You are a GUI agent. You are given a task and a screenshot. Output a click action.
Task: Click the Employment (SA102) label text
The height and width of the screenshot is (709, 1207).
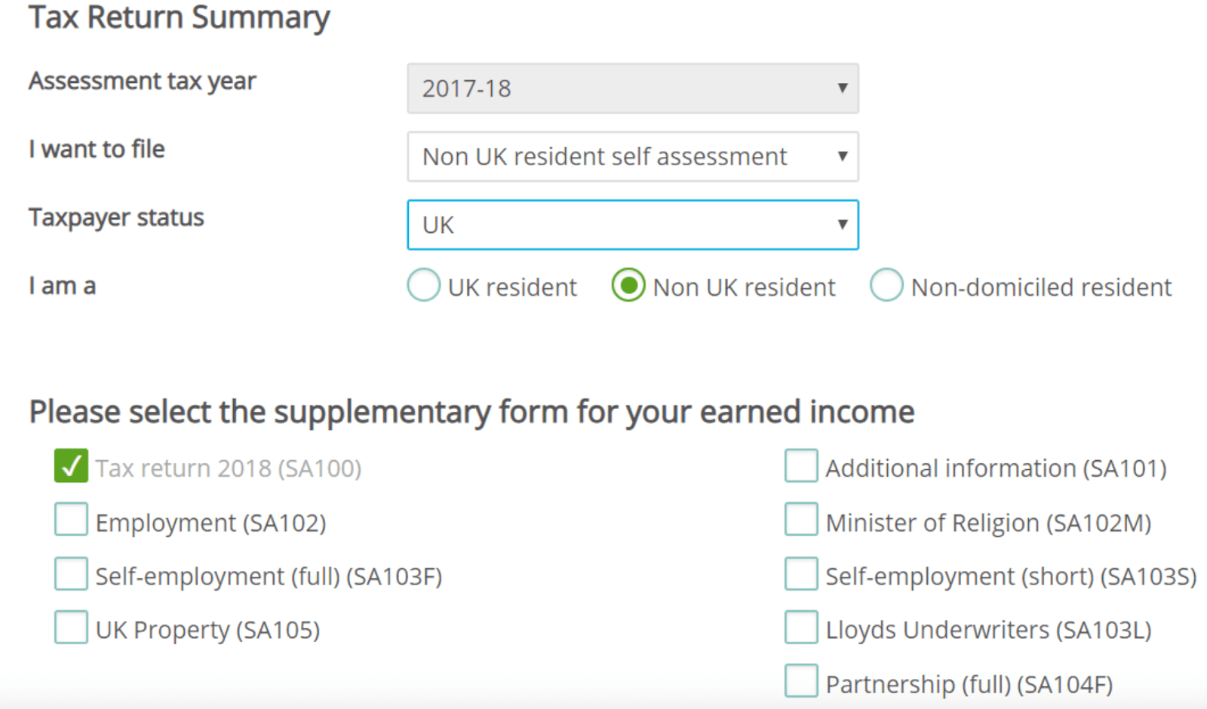click(x=210, y=523)
